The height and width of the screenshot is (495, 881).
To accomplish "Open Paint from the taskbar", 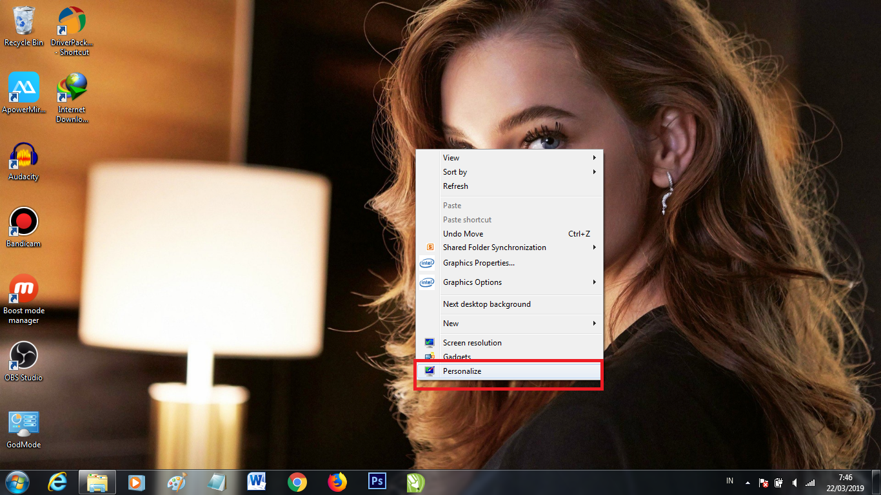I will pos(176,482).
